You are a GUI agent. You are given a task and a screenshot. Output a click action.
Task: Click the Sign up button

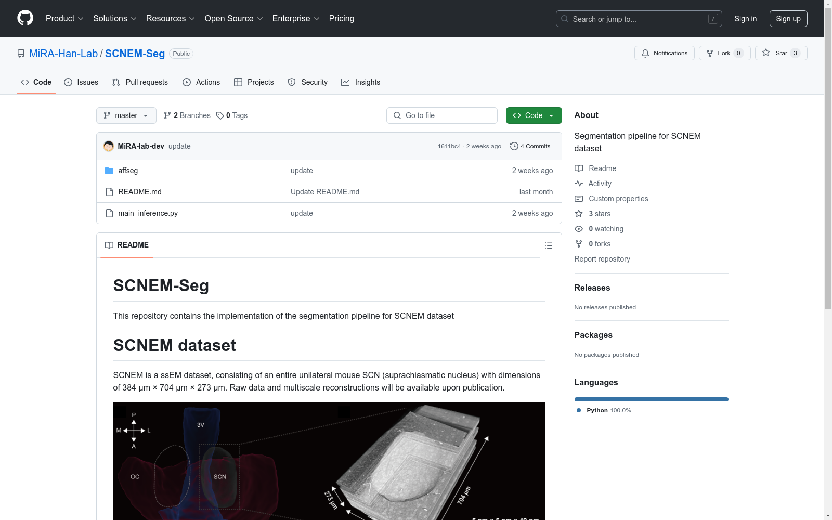pos(788,19)
